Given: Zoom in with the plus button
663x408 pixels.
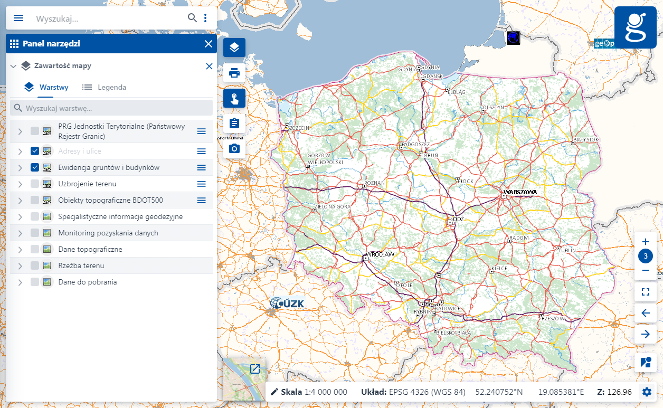Looking at the screenshot, I should point(645,242).
